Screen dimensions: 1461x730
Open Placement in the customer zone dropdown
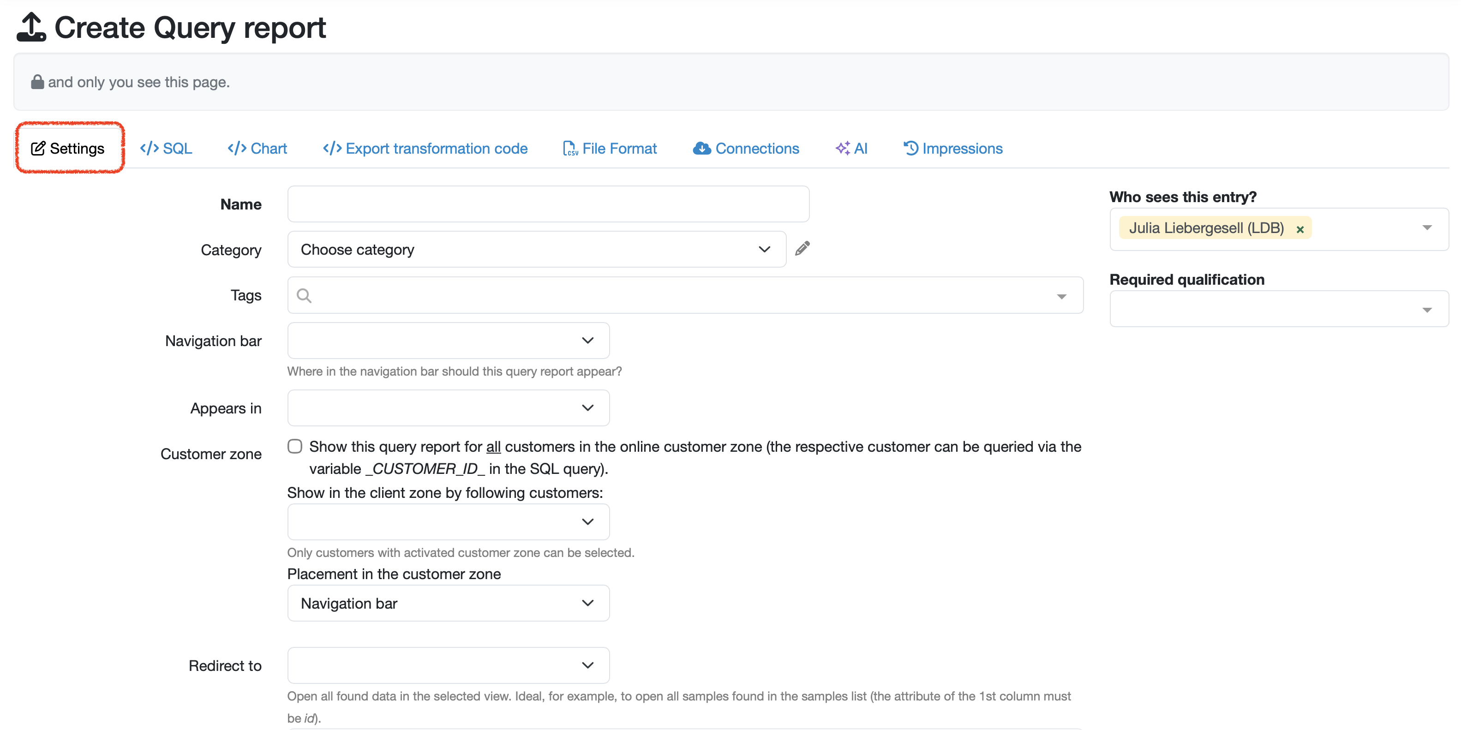point(448,604)
